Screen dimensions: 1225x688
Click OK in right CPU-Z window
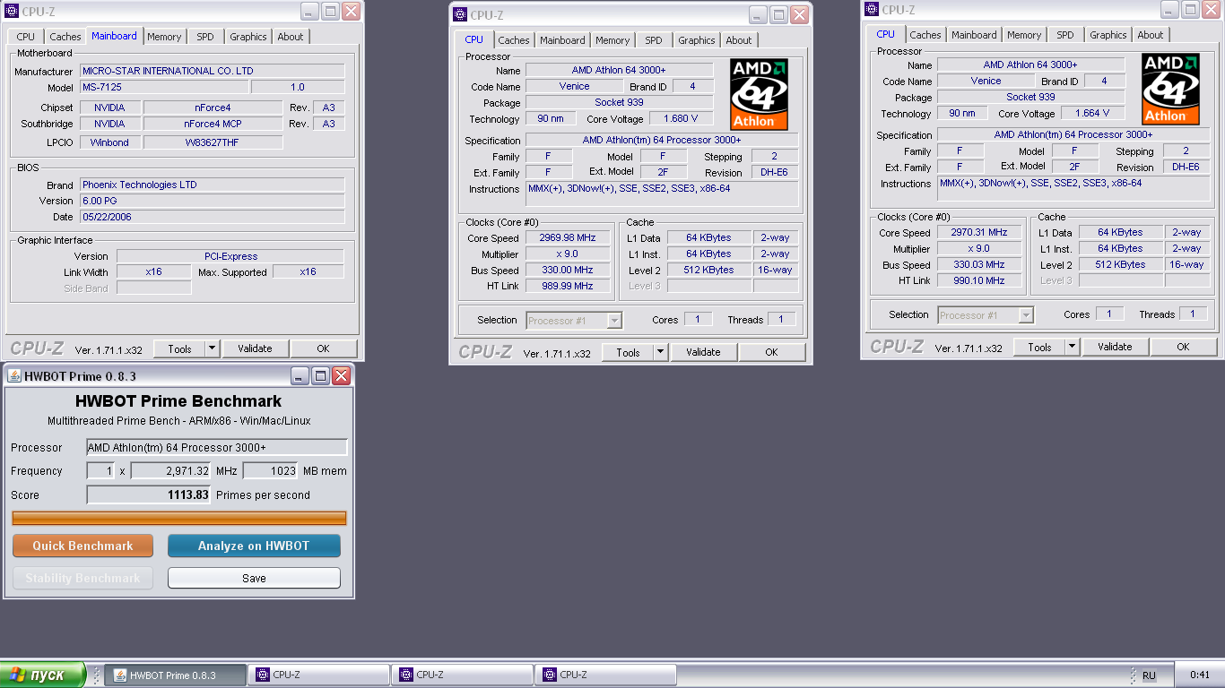[x=1183, y=347]
